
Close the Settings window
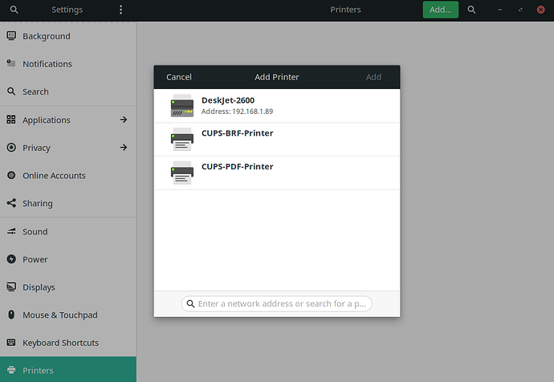540,10
